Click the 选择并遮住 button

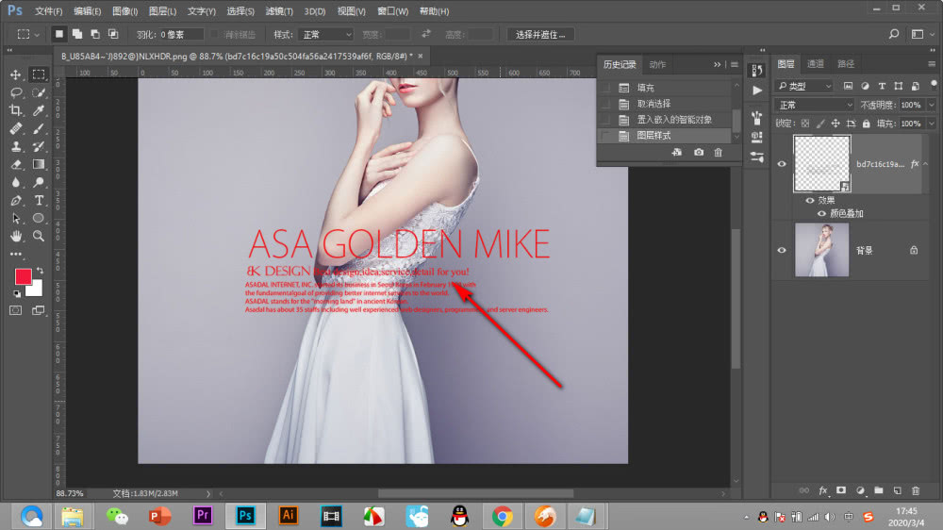(x=540, y=34)
